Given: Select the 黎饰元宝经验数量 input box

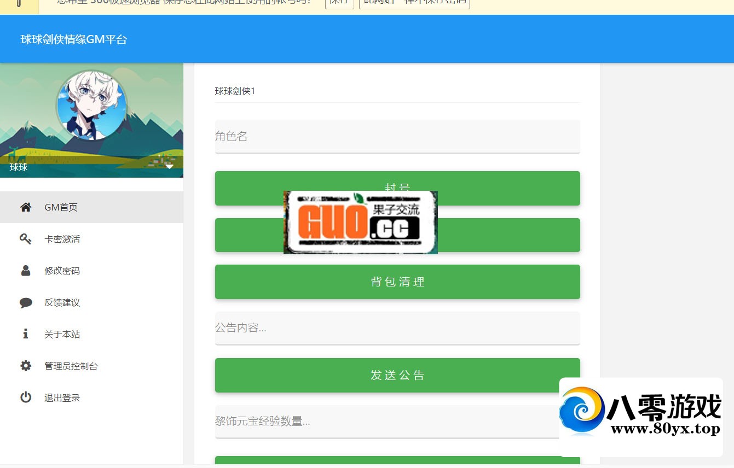Looking at the screenshot, I should coord(383,422).
